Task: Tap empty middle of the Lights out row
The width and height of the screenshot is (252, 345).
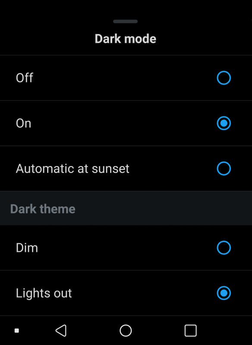Action: coord(126,293)
